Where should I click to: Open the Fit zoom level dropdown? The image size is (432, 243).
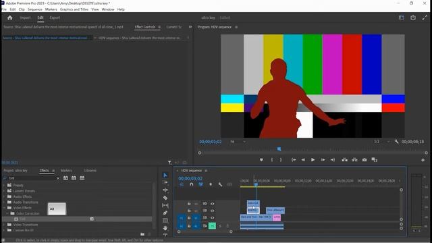(x=238, y=142)
